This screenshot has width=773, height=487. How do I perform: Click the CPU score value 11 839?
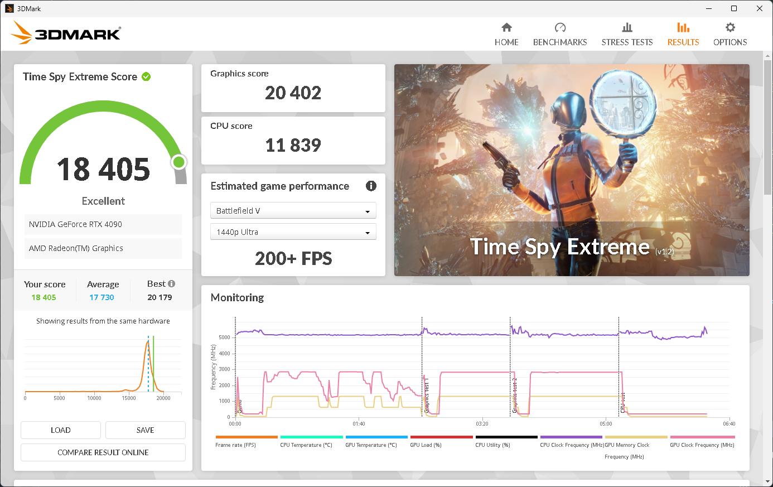pos(293,145)
